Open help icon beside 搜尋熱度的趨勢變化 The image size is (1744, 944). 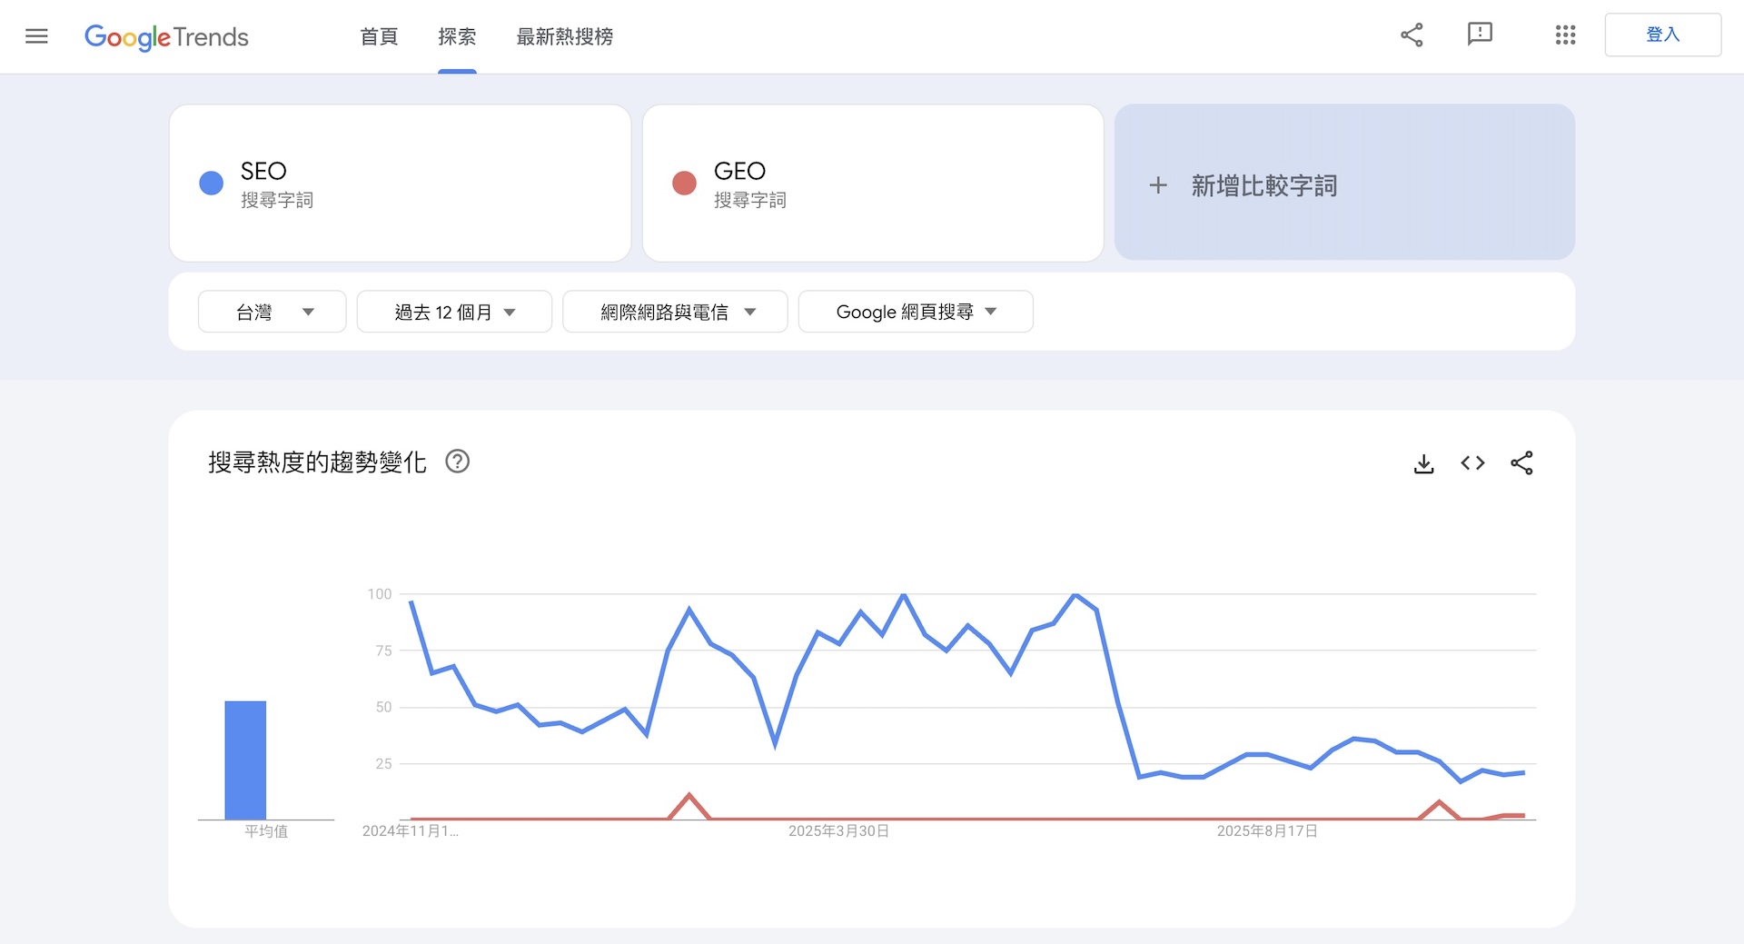(x=458, y=462)
